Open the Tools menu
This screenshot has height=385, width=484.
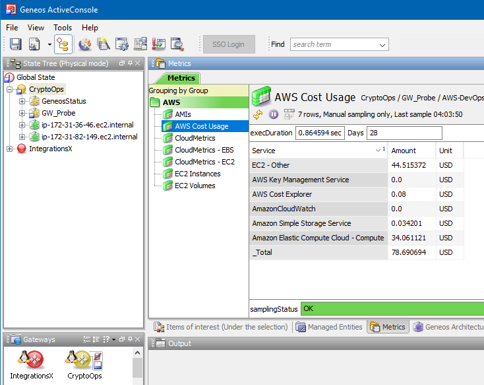click(63, 28)
